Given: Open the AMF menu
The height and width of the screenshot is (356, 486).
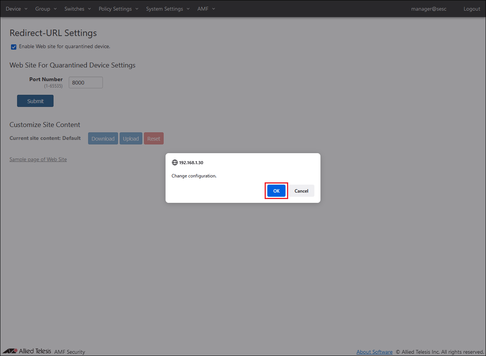Looking at the screenshot, I should [x=206, y=9].
